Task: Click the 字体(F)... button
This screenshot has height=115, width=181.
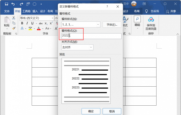Action: (x=112, y=24)
